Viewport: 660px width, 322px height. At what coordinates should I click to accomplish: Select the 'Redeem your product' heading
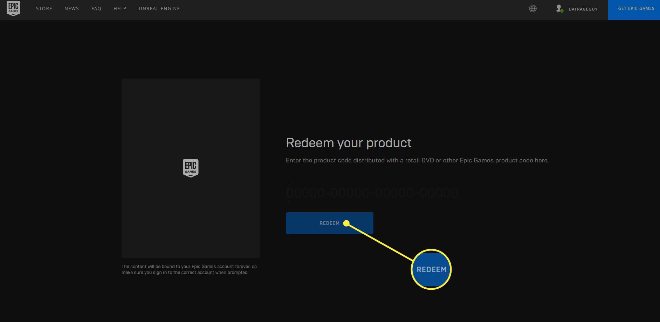click(x=349, y=143)
